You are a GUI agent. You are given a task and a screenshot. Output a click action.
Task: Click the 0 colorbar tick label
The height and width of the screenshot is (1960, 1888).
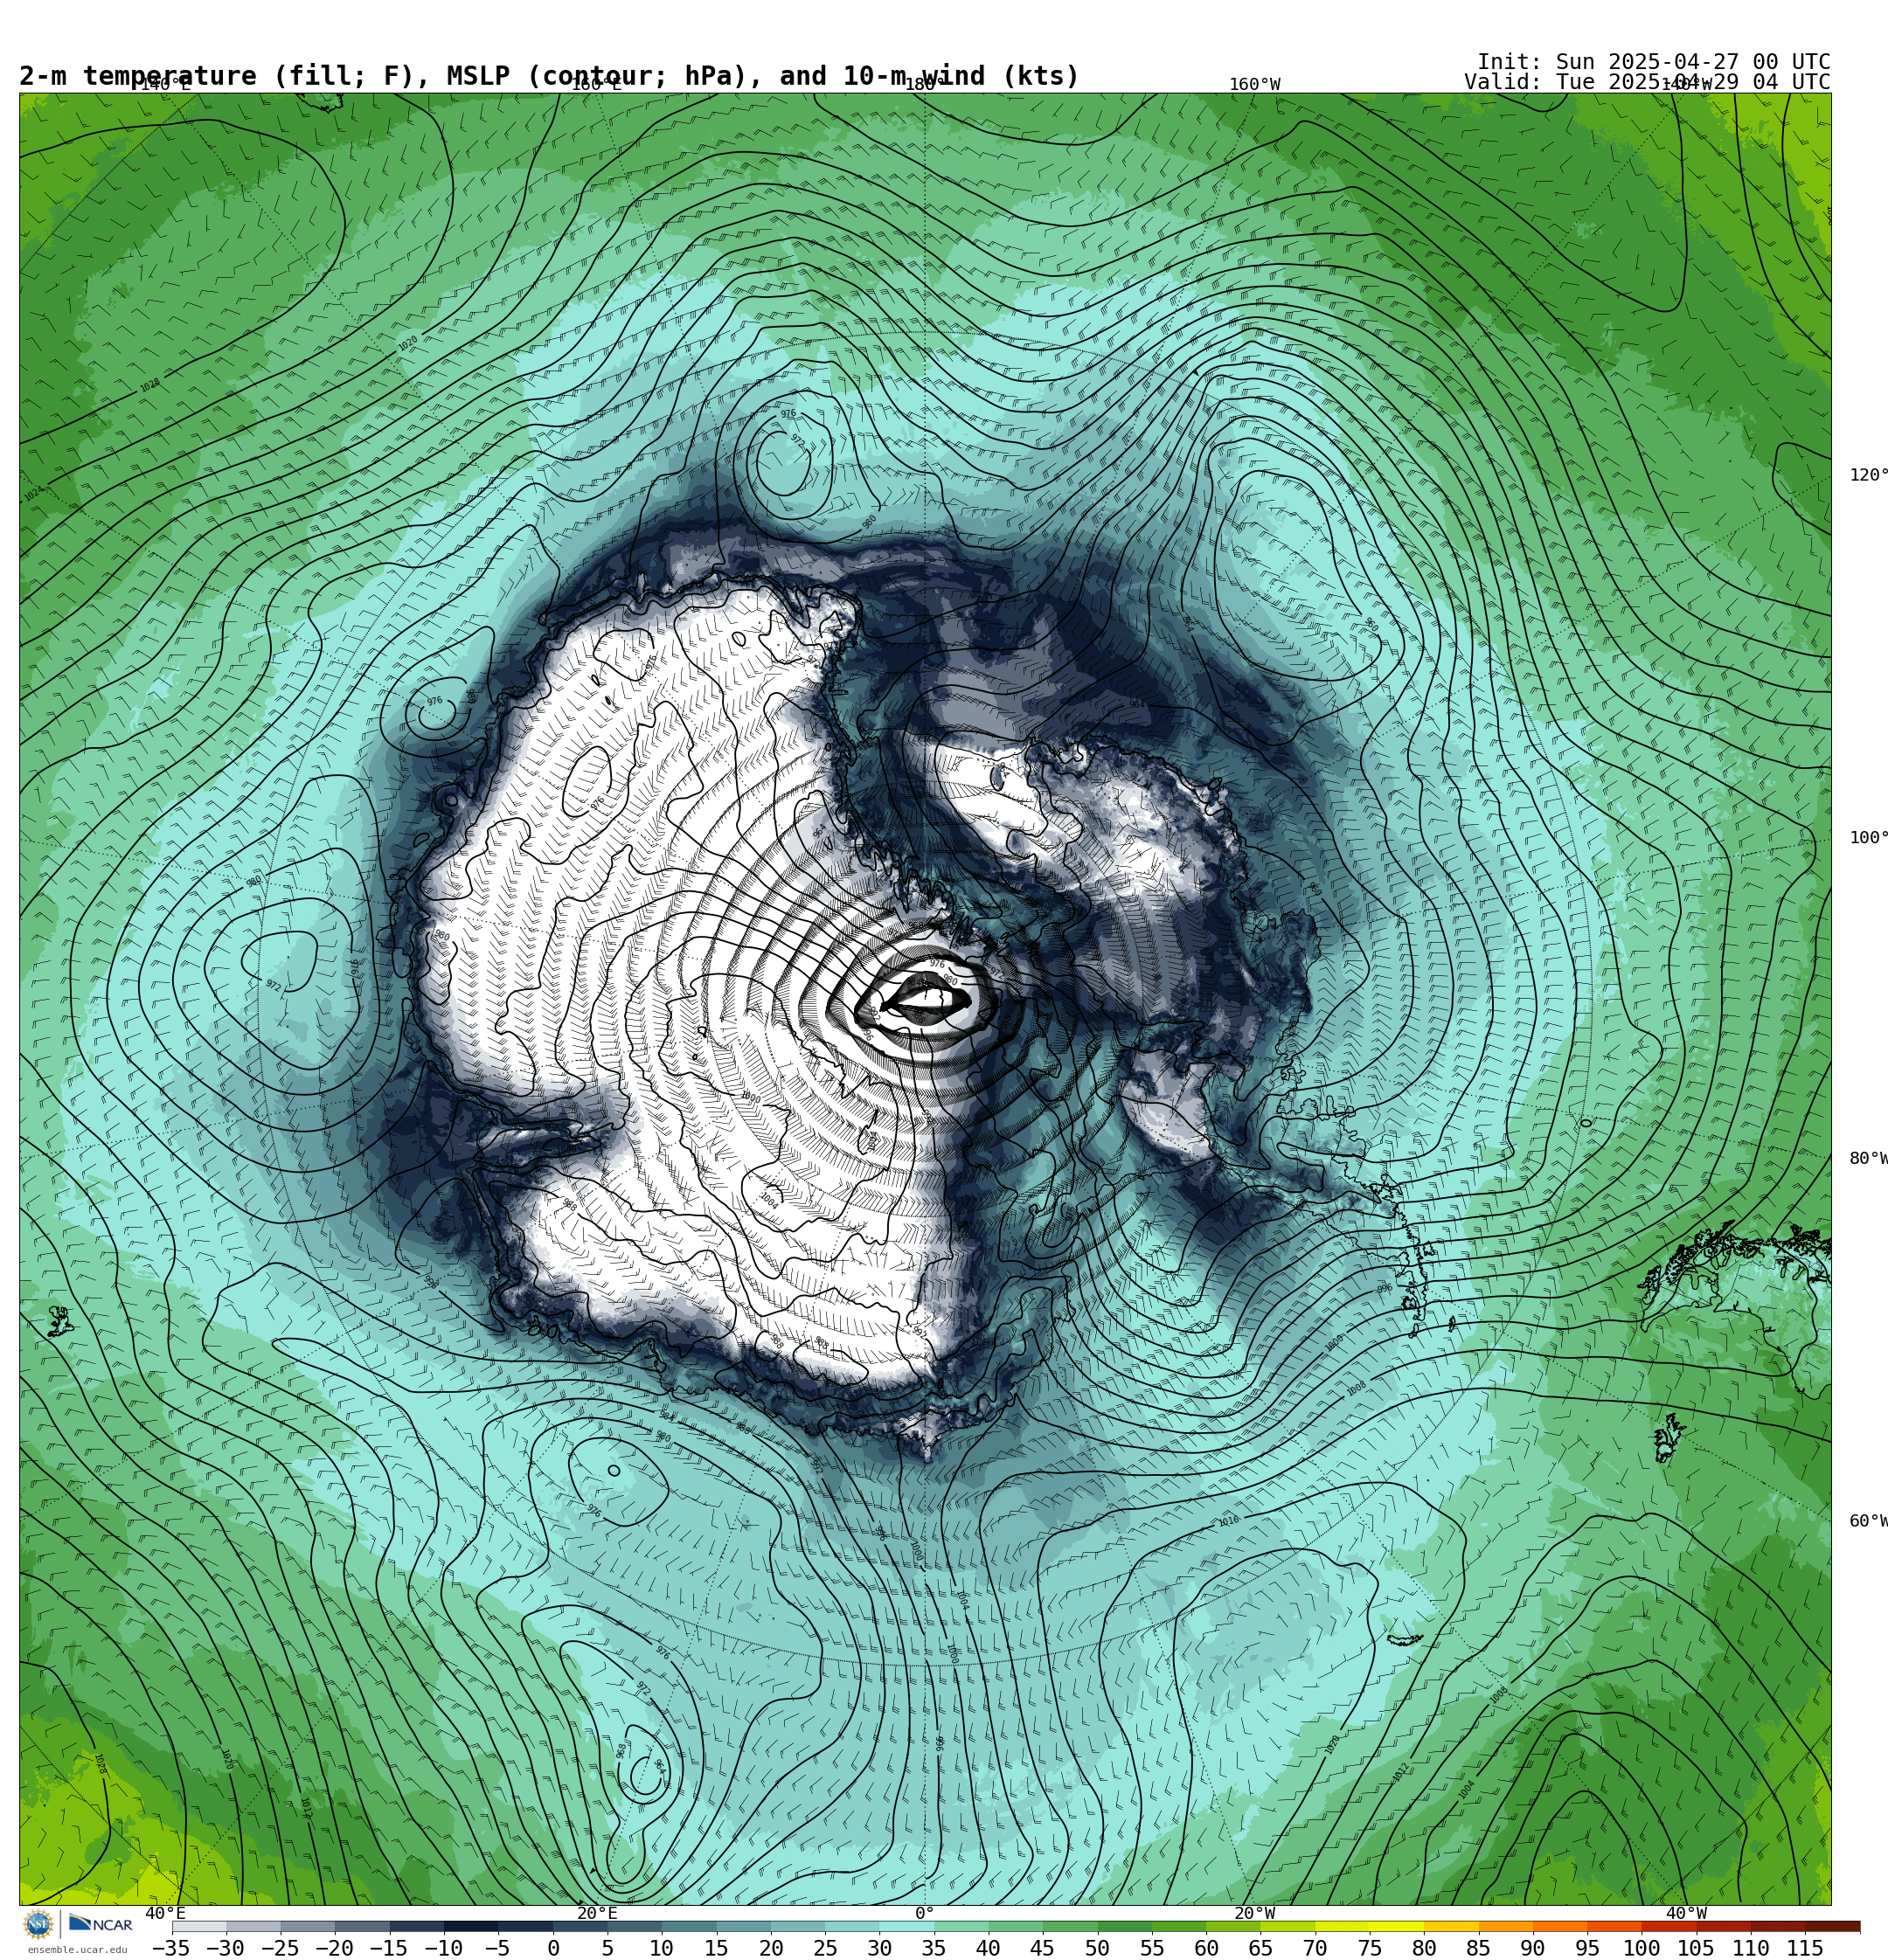pyautogui.click(x=553, y=1948)
